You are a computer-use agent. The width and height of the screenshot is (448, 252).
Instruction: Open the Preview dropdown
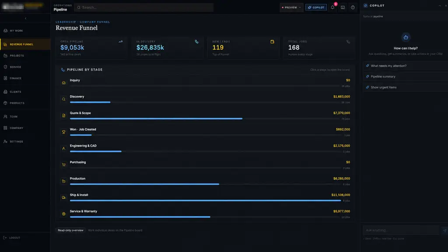(x=291, y=7)
